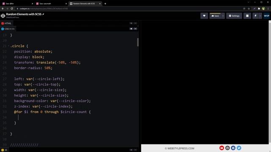
Task: Click 'transform: translate(-50%, -50%);' line
Action: coord(47,62)
